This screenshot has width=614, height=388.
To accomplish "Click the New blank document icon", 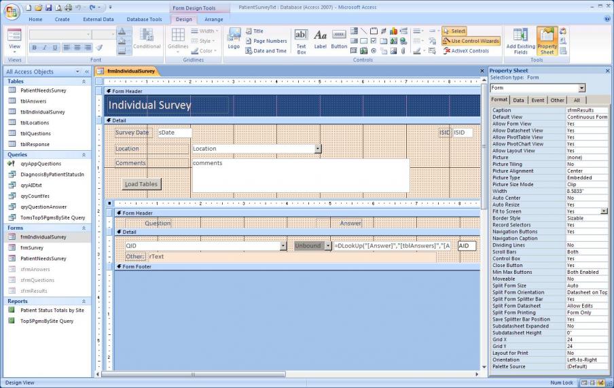I will (29, 7).
